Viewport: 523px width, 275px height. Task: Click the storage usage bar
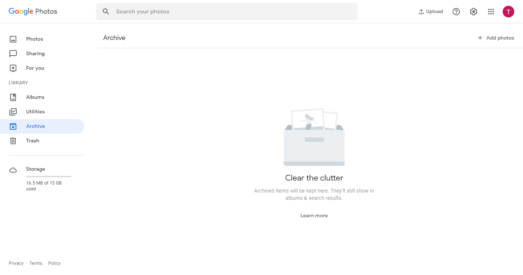pos(49,177)
